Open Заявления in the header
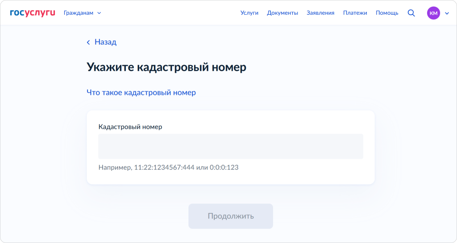The width and height of the screenshot is (457, 243). coord(320,13)
